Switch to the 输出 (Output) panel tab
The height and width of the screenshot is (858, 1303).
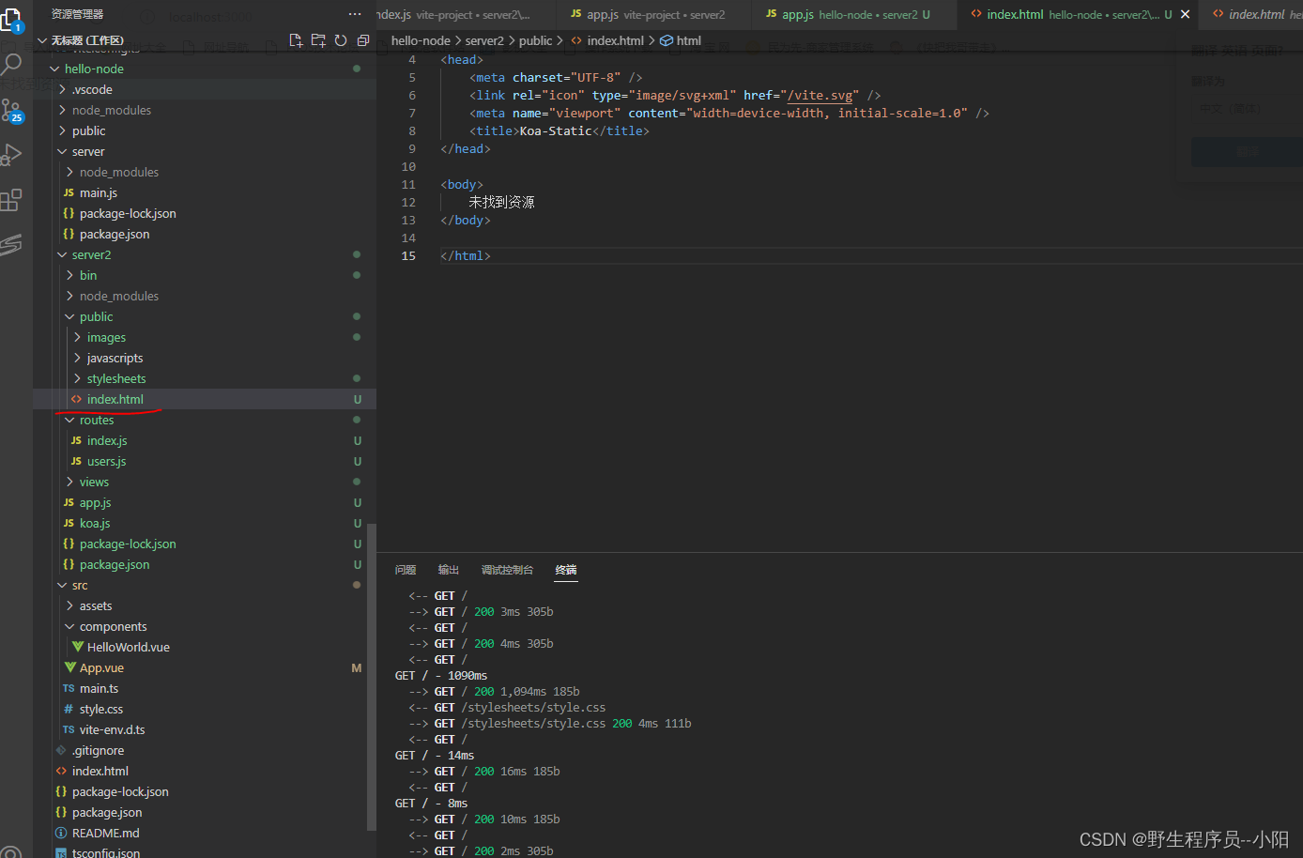pos(449,570)
